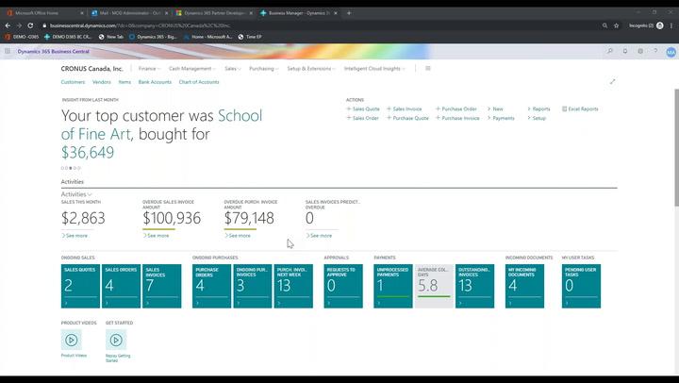Open the settings gear in Business Central header
This screenshot has width=679, height=383.
click(x=640, y=51)
